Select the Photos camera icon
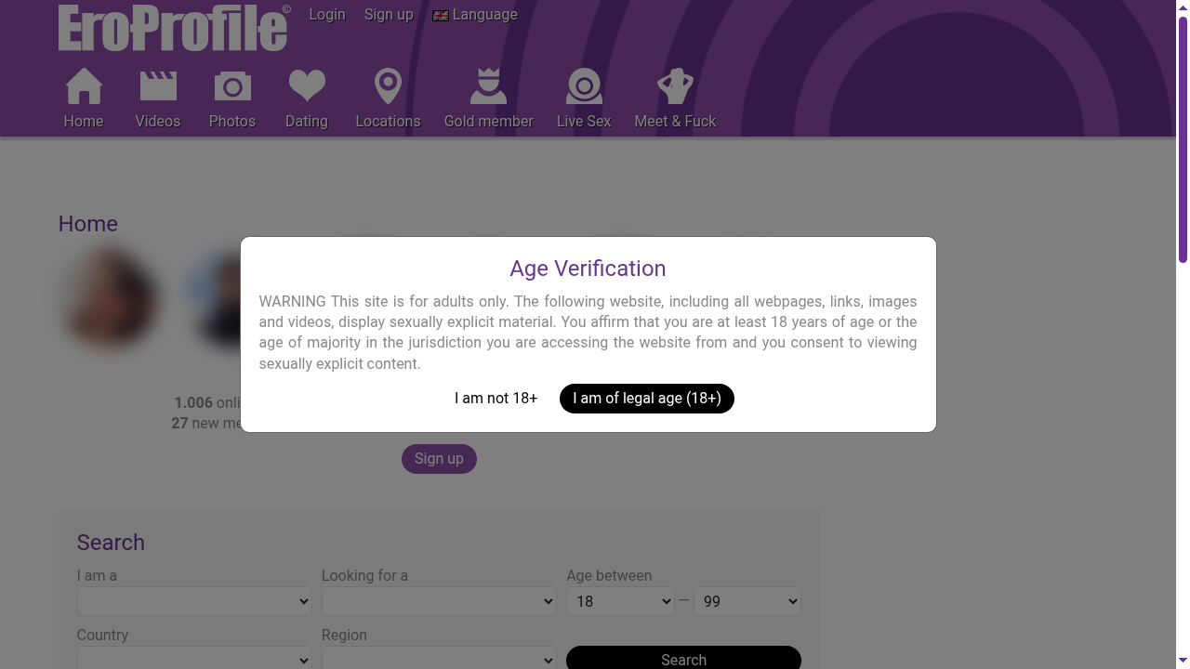Screen dimensions: 1190x669 pos(232,85)
